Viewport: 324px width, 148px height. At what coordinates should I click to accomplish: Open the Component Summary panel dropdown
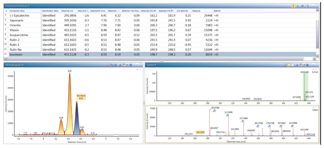pyautogui.click(x=17, y=6)
